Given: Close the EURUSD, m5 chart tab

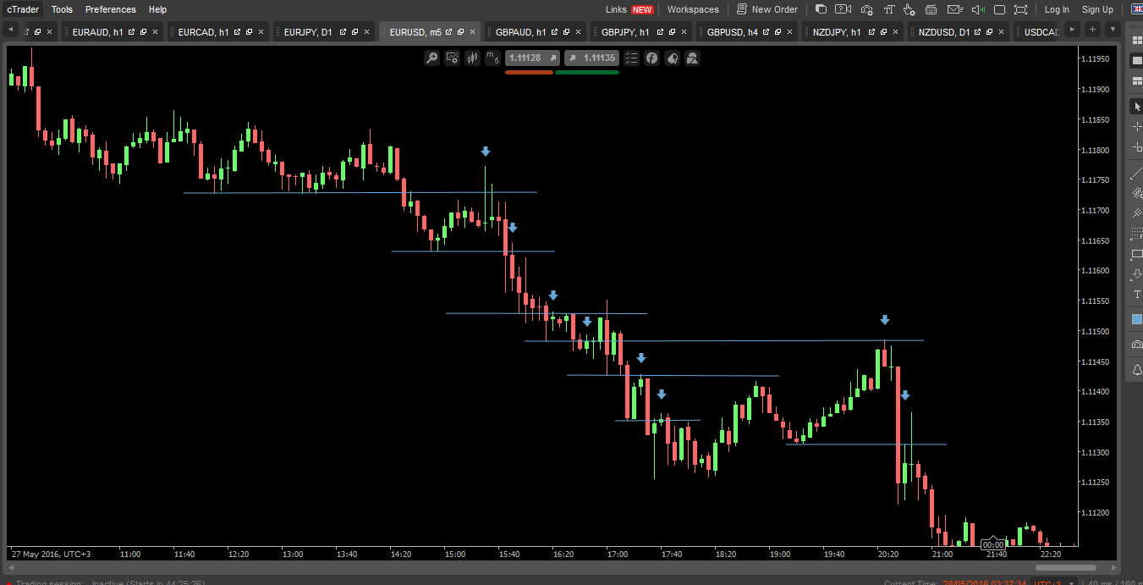Looking at the screenshot, I should (x=472, y=32).
